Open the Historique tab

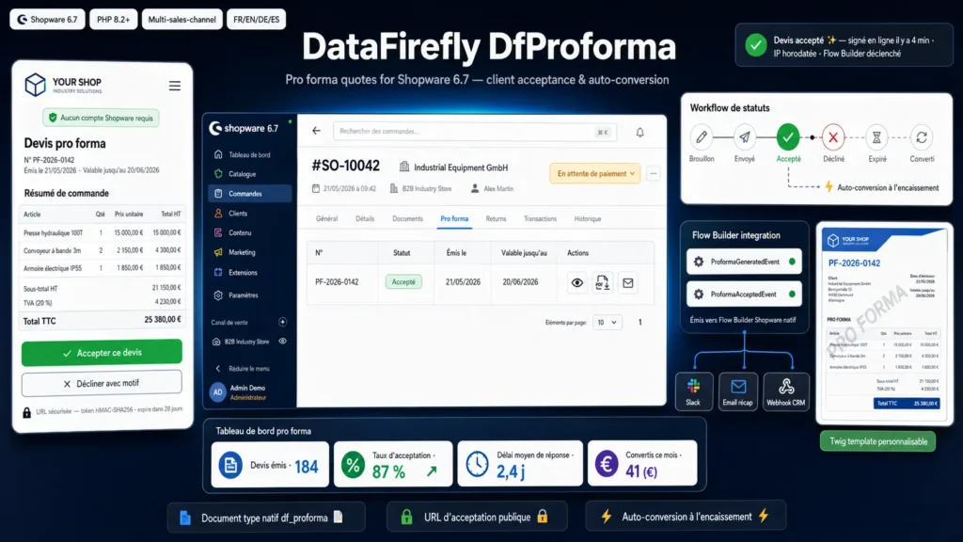pyautogui.click(x=588, y=218)
